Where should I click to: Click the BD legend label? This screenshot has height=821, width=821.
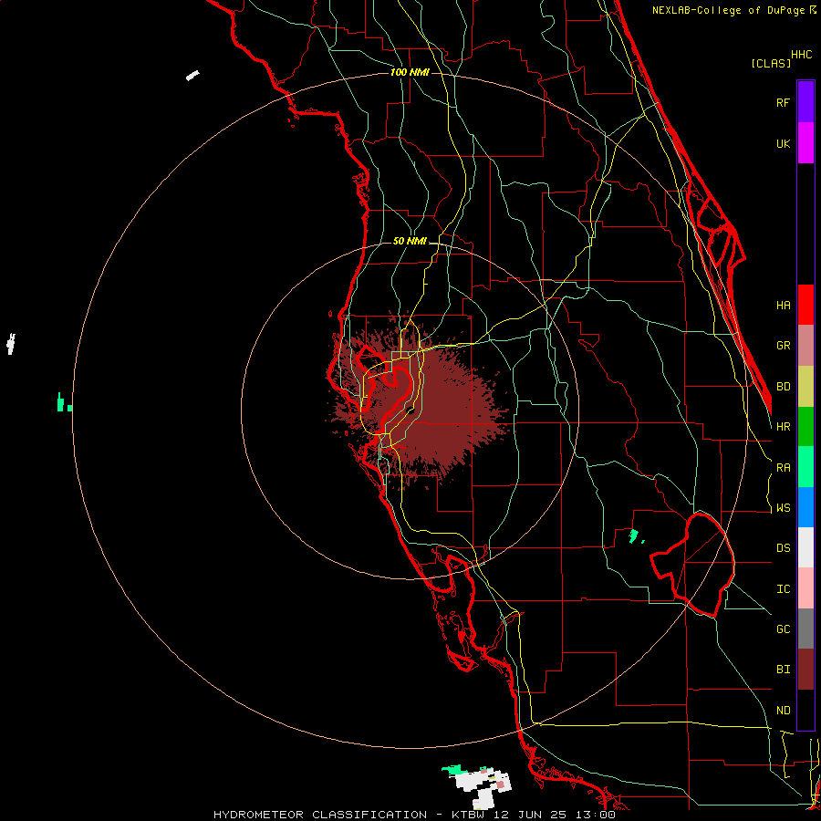coord(783,387)
